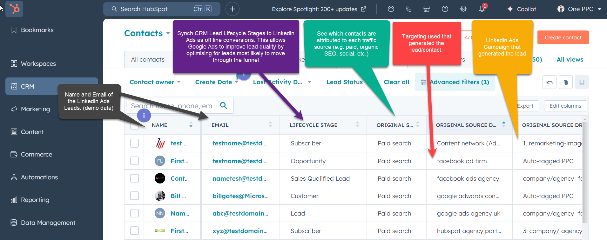Viewport: 607px width, 240px height.
Task: Open the settings gear icon
Action: pos(463,9)
